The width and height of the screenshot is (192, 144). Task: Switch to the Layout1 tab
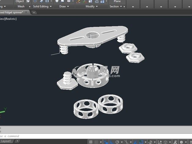tap(6, 141)
